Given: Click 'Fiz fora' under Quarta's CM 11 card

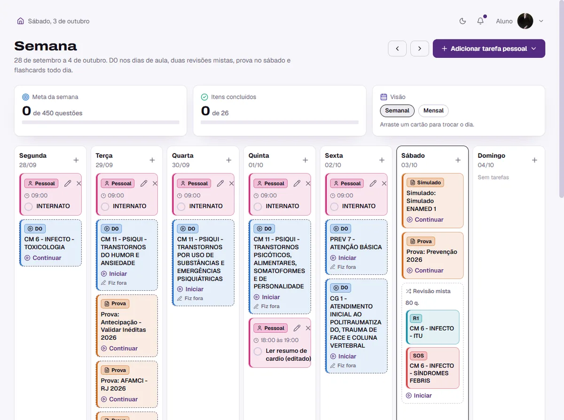Looking at the screenshot, I should [x=190, y=298].
